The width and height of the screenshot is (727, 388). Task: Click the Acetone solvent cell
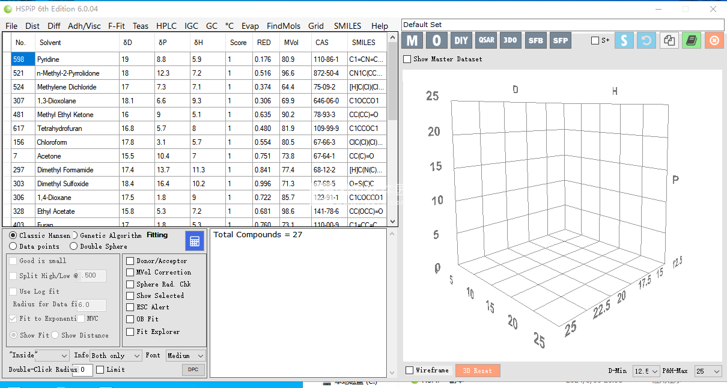tap(77, 156)
